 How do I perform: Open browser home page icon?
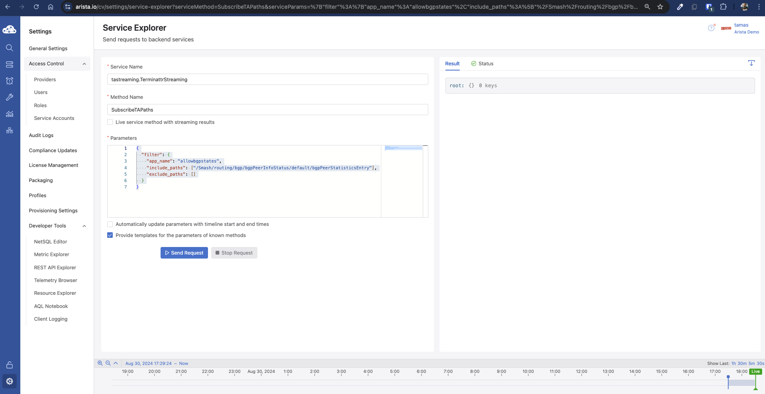coord(51,7)
